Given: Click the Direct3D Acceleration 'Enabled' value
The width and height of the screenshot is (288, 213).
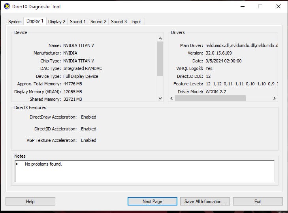Looking at the screenshot, I should [x=88, y=129].
